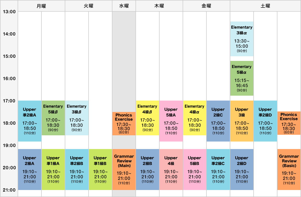Screen dimensions: 301x197
Task: Select the 金曜 day header
Action: 206,6
